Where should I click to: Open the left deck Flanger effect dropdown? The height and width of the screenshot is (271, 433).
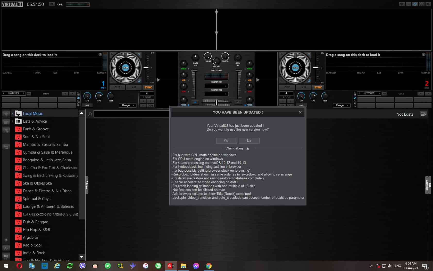[x=128, y=105]
